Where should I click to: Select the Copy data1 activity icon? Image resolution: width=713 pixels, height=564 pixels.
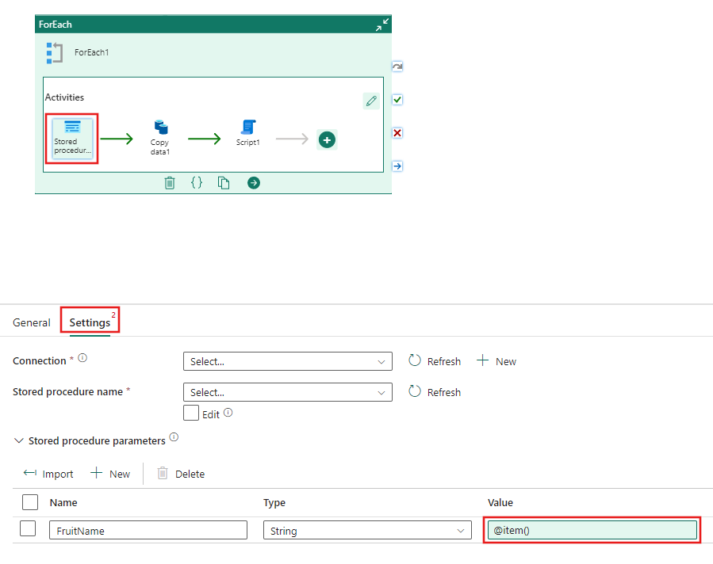point(160,133)
